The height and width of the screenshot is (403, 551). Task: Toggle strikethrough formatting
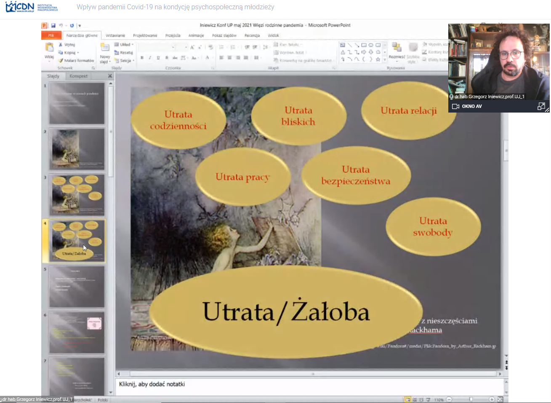coord(175,58)
